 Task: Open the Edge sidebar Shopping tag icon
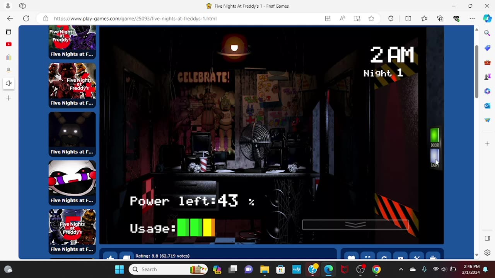pyautogui.click(x=487, y=47)
